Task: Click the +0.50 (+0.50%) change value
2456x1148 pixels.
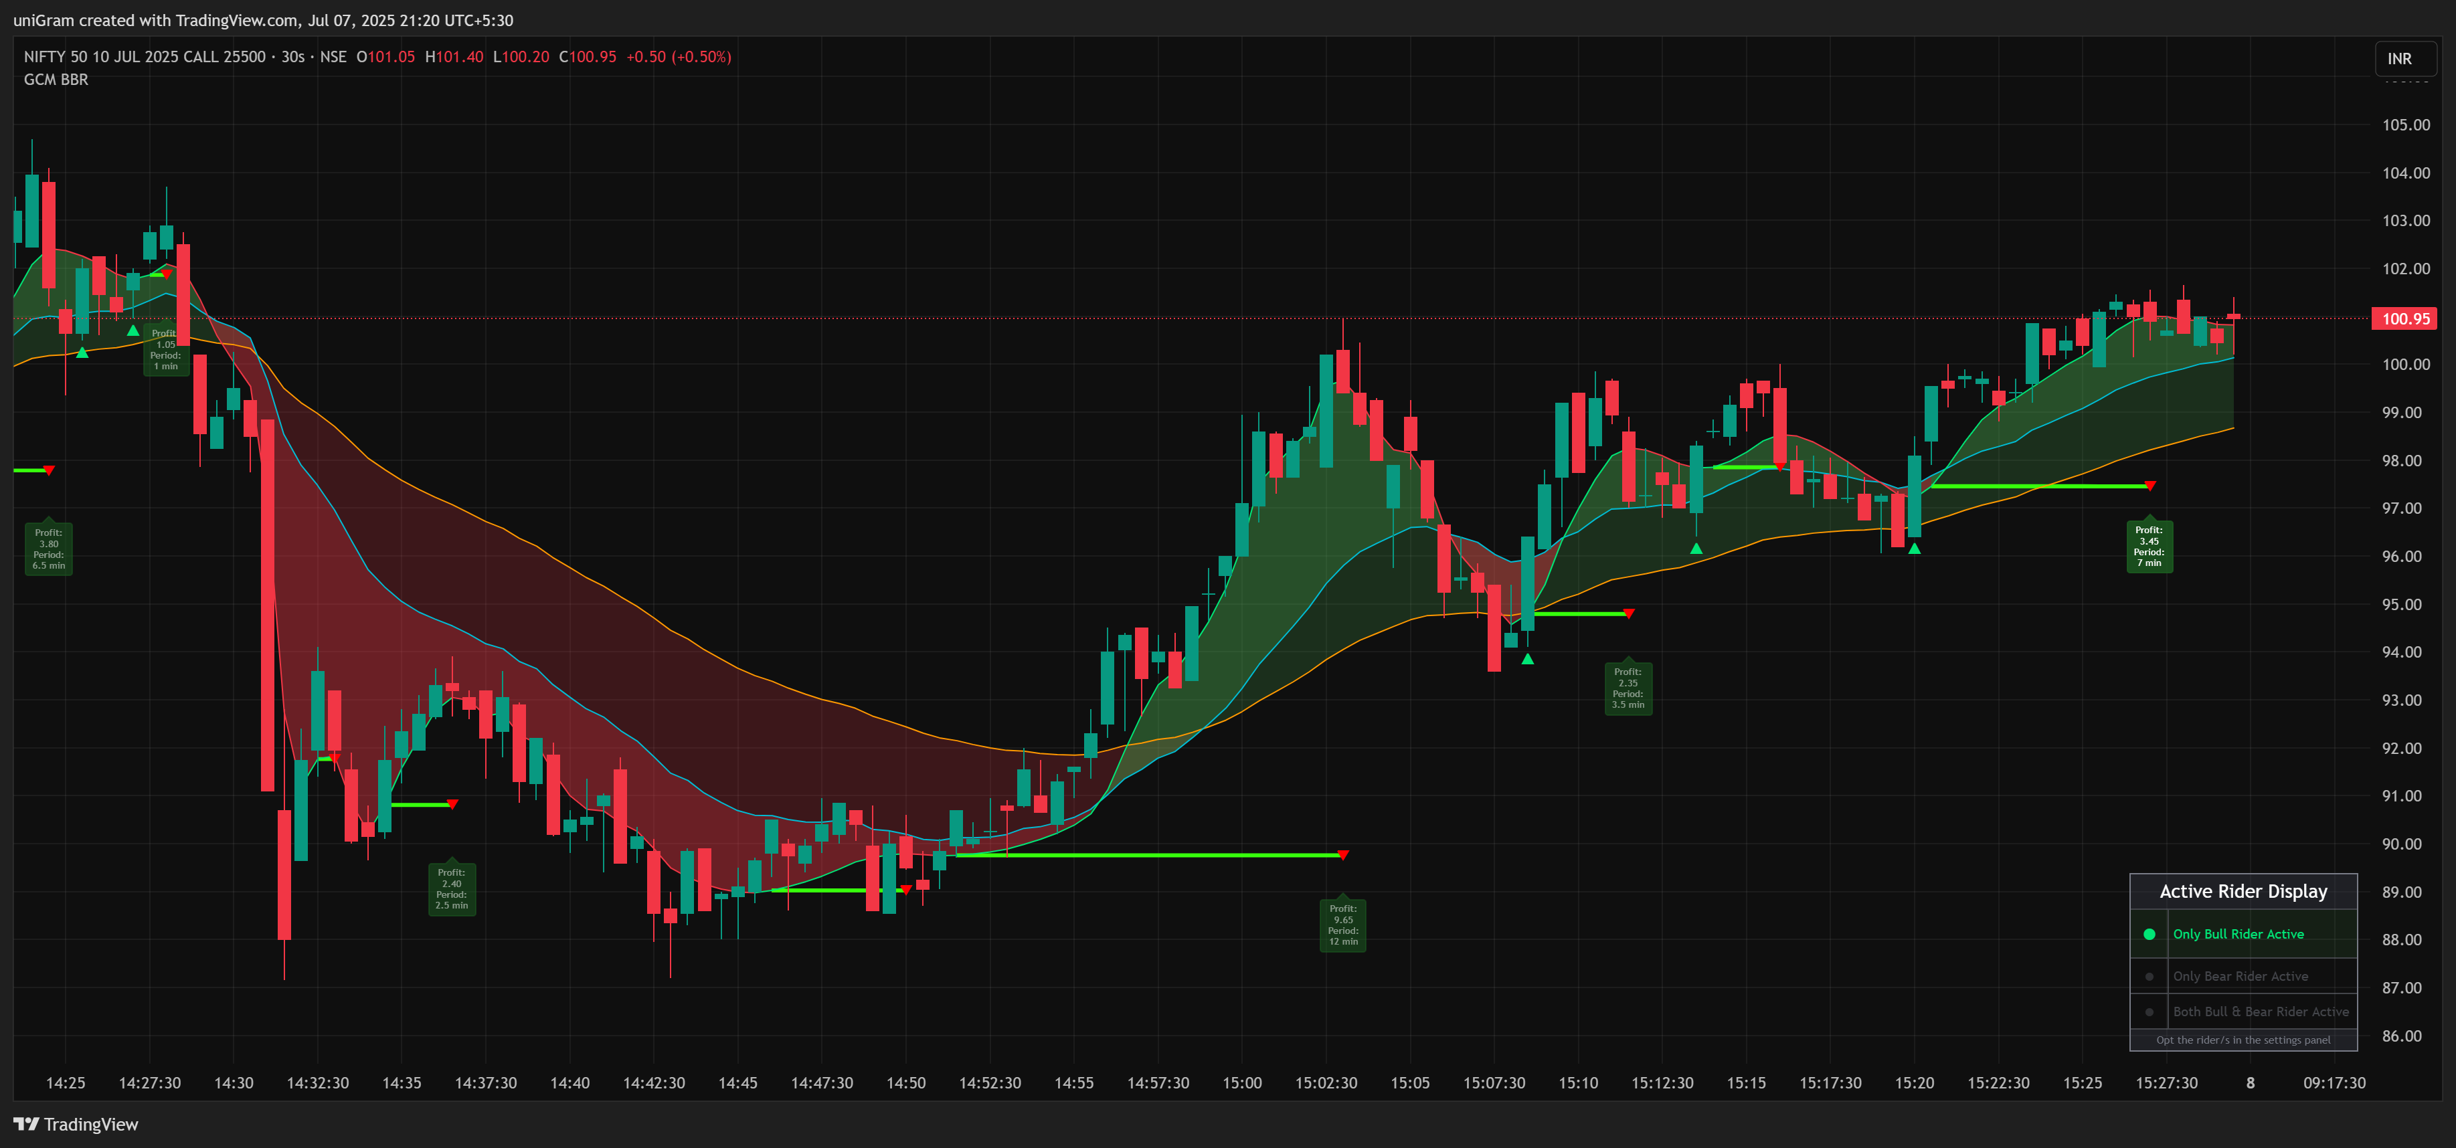Action: coord(678,56)
